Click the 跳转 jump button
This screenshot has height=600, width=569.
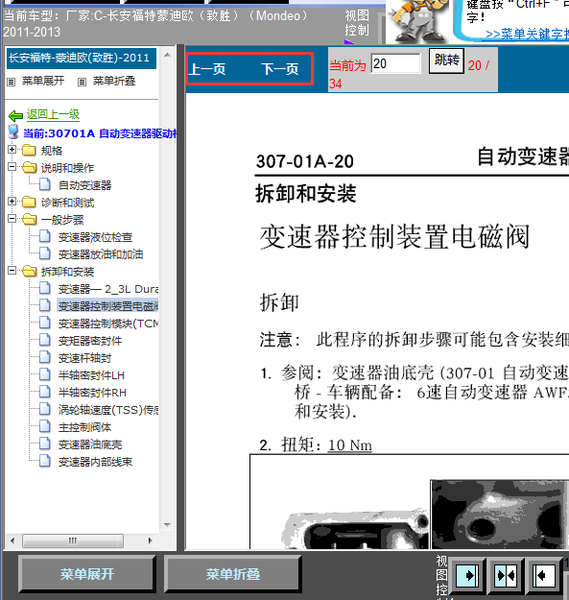[446, 60]
